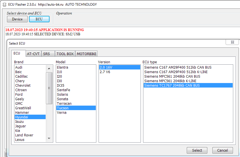The image size is (240, 157).
Task: Switch to the AT-CVT tab
Action: [33, 54]
